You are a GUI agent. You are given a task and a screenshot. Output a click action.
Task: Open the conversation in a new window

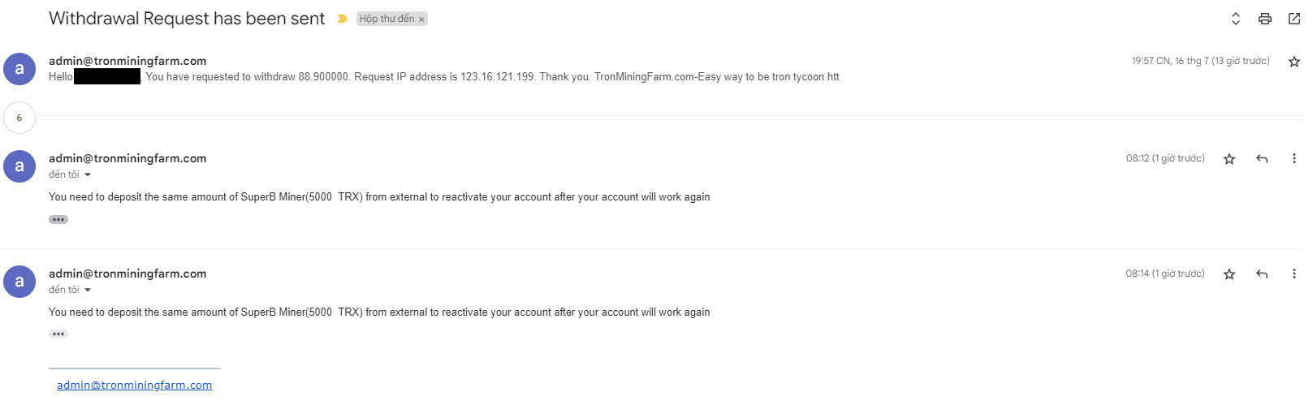[1294, 19]
